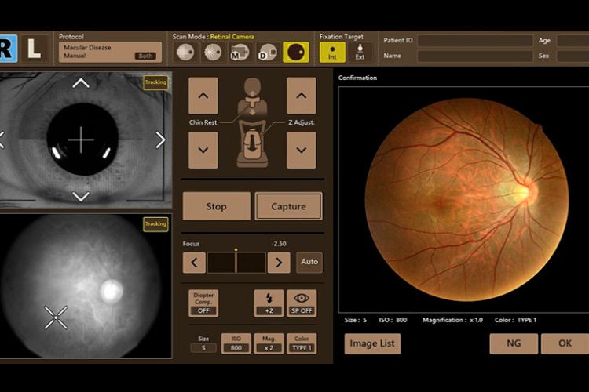Pick the M-labeled macula scan mode icon

point(240,53)
